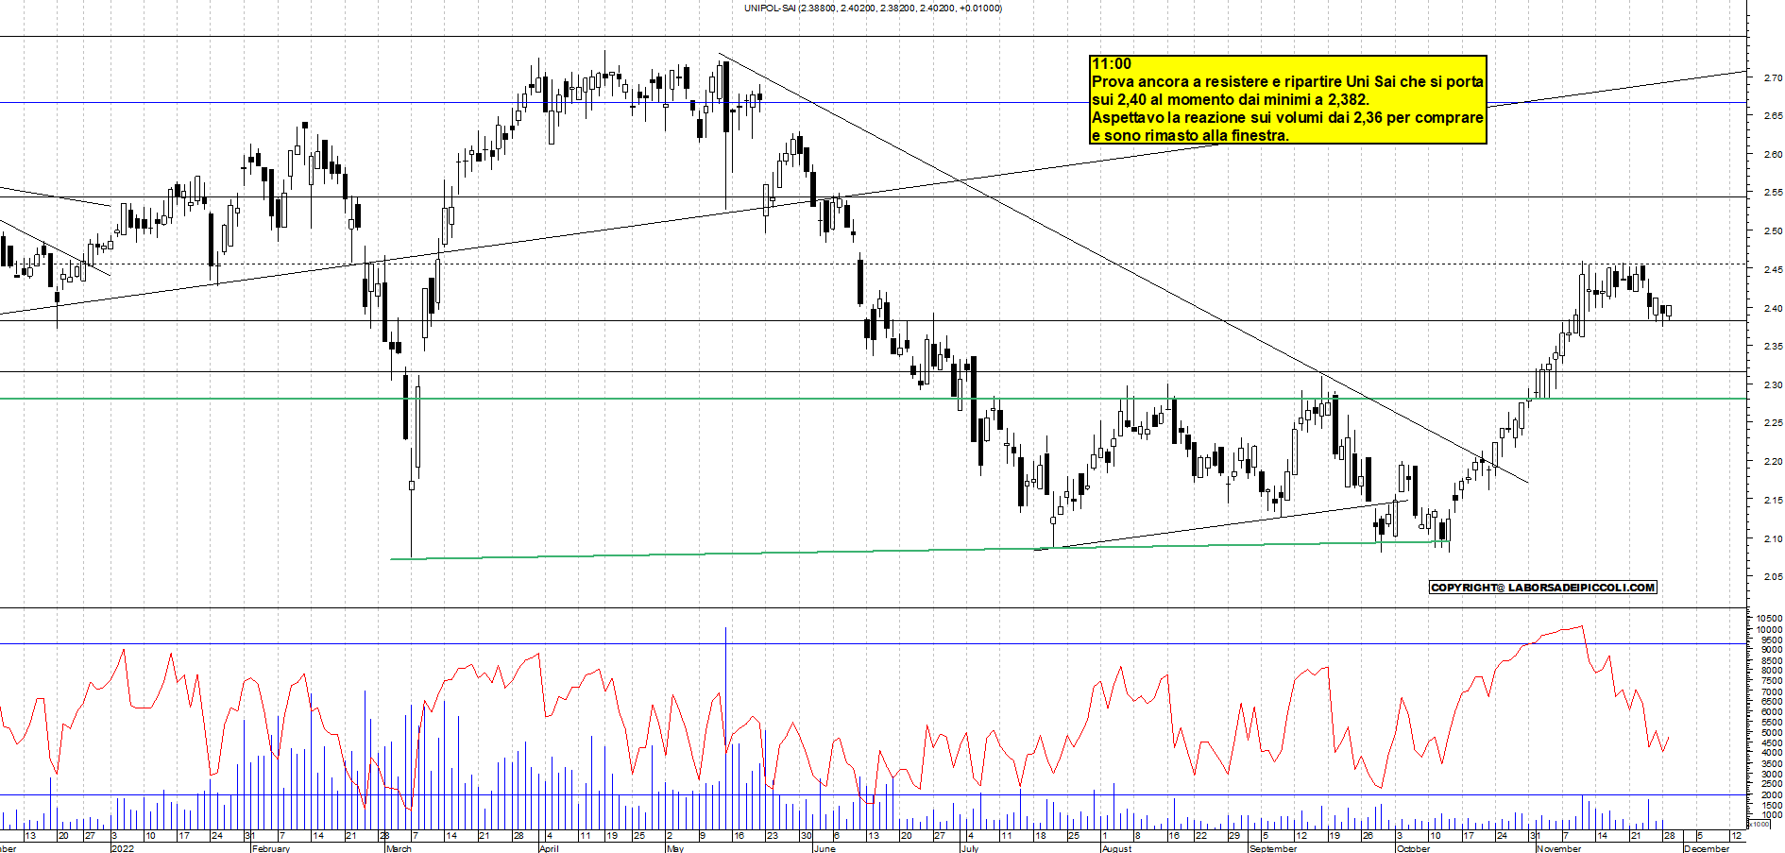
Task: Click the 2.35 price axis label
Action: [1773, 346]
